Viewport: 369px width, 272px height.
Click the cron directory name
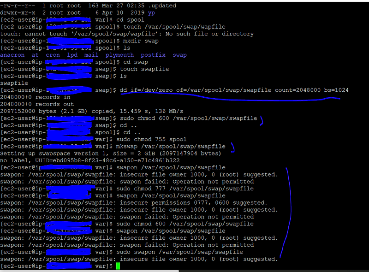[x=53, y=54]
